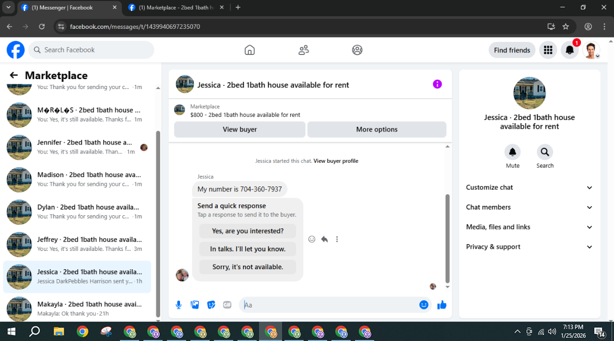Screen dimensions: 614x341
Task: Click the conversation list scrollbar
Action: tap(158, 224)
